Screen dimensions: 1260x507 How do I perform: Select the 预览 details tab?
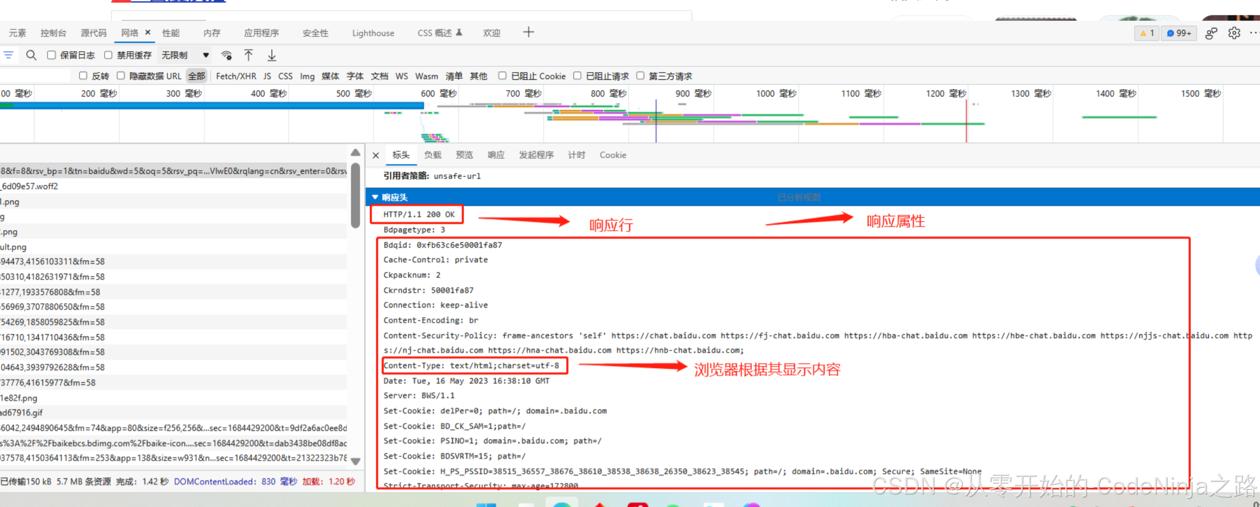(464, 155)
